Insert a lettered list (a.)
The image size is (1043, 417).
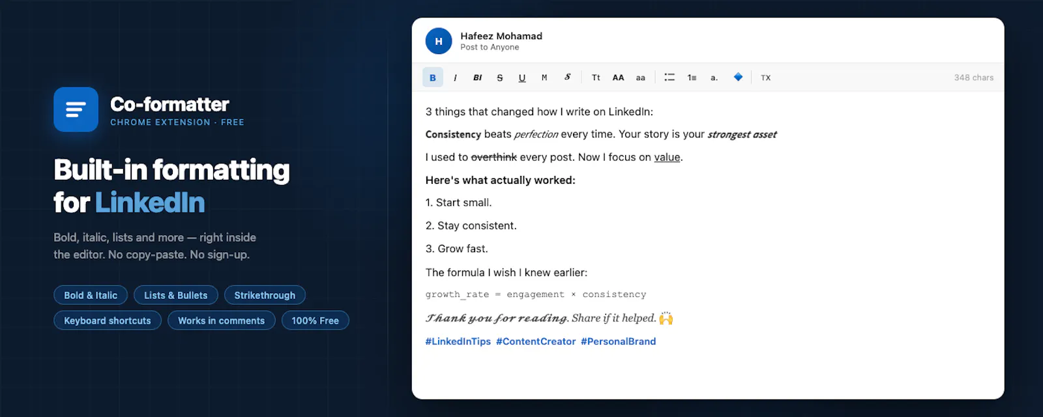714,78
